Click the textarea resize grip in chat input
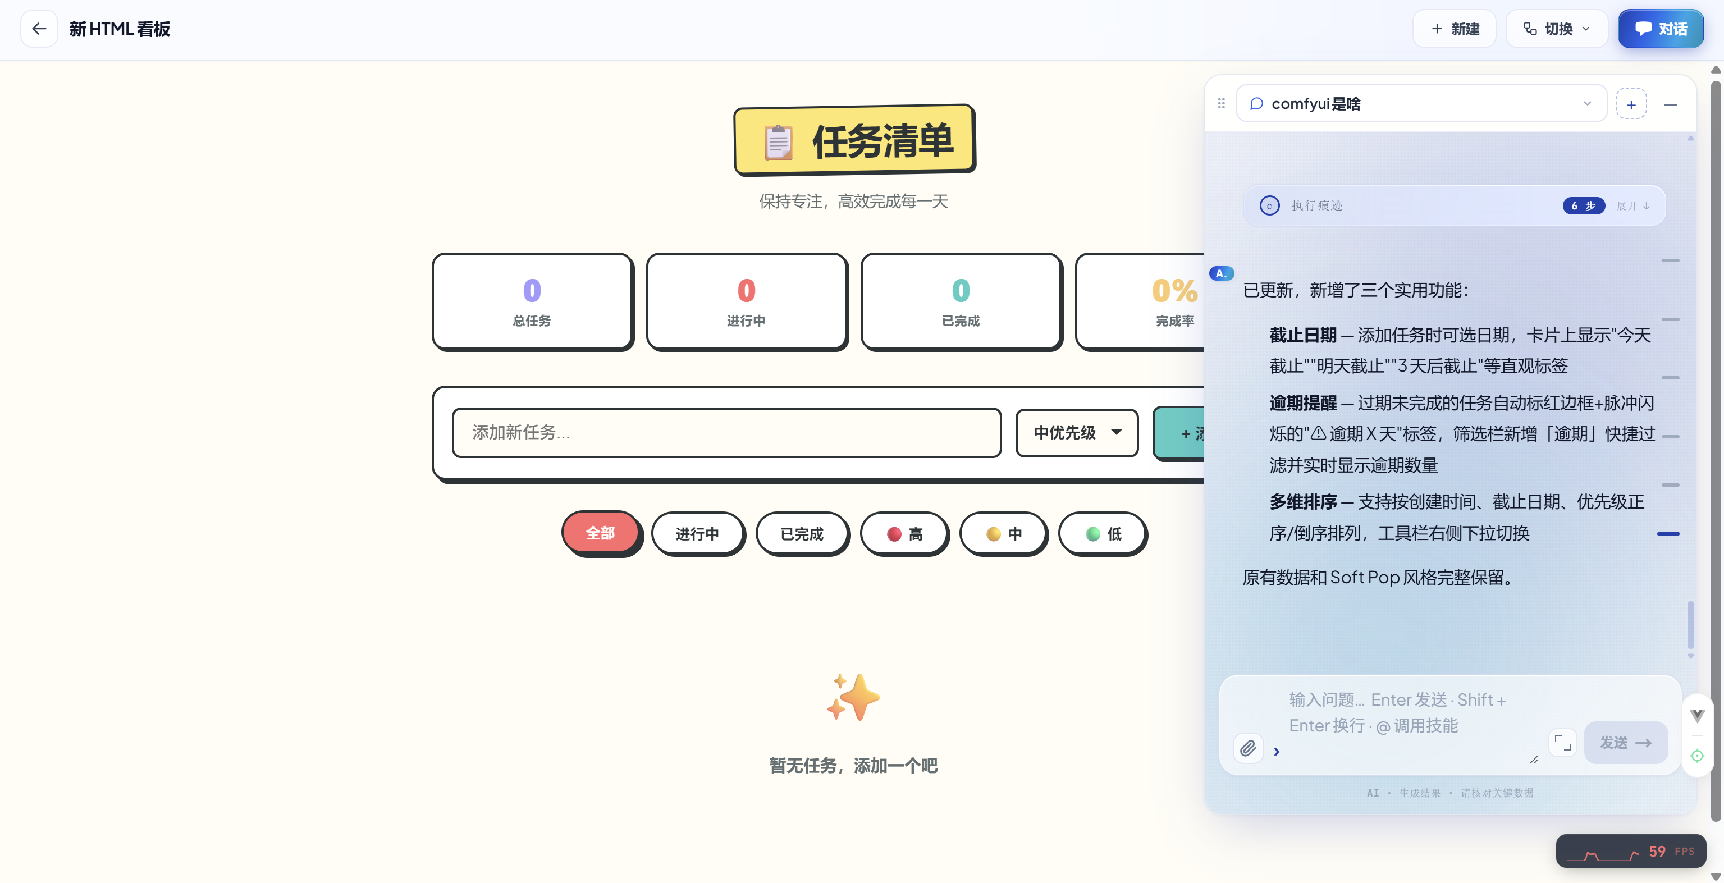Screen dimensions: 1724x883 [x=1534, y=759]
